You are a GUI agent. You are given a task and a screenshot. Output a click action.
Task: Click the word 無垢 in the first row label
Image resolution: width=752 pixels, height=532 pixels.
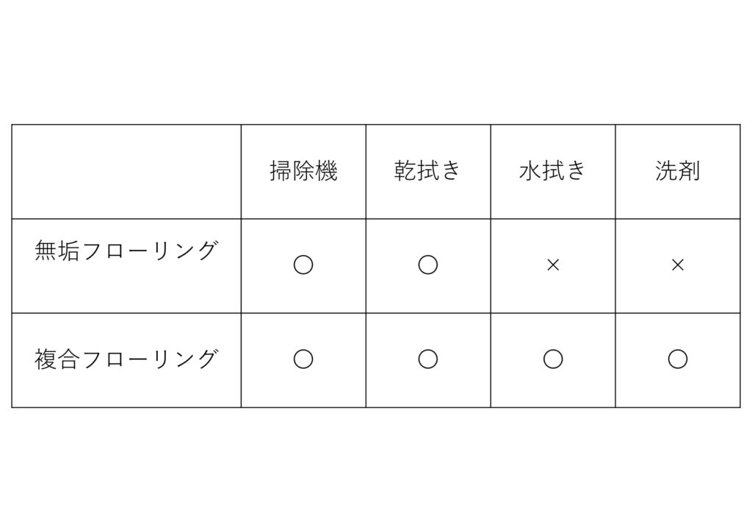point(58,251)
